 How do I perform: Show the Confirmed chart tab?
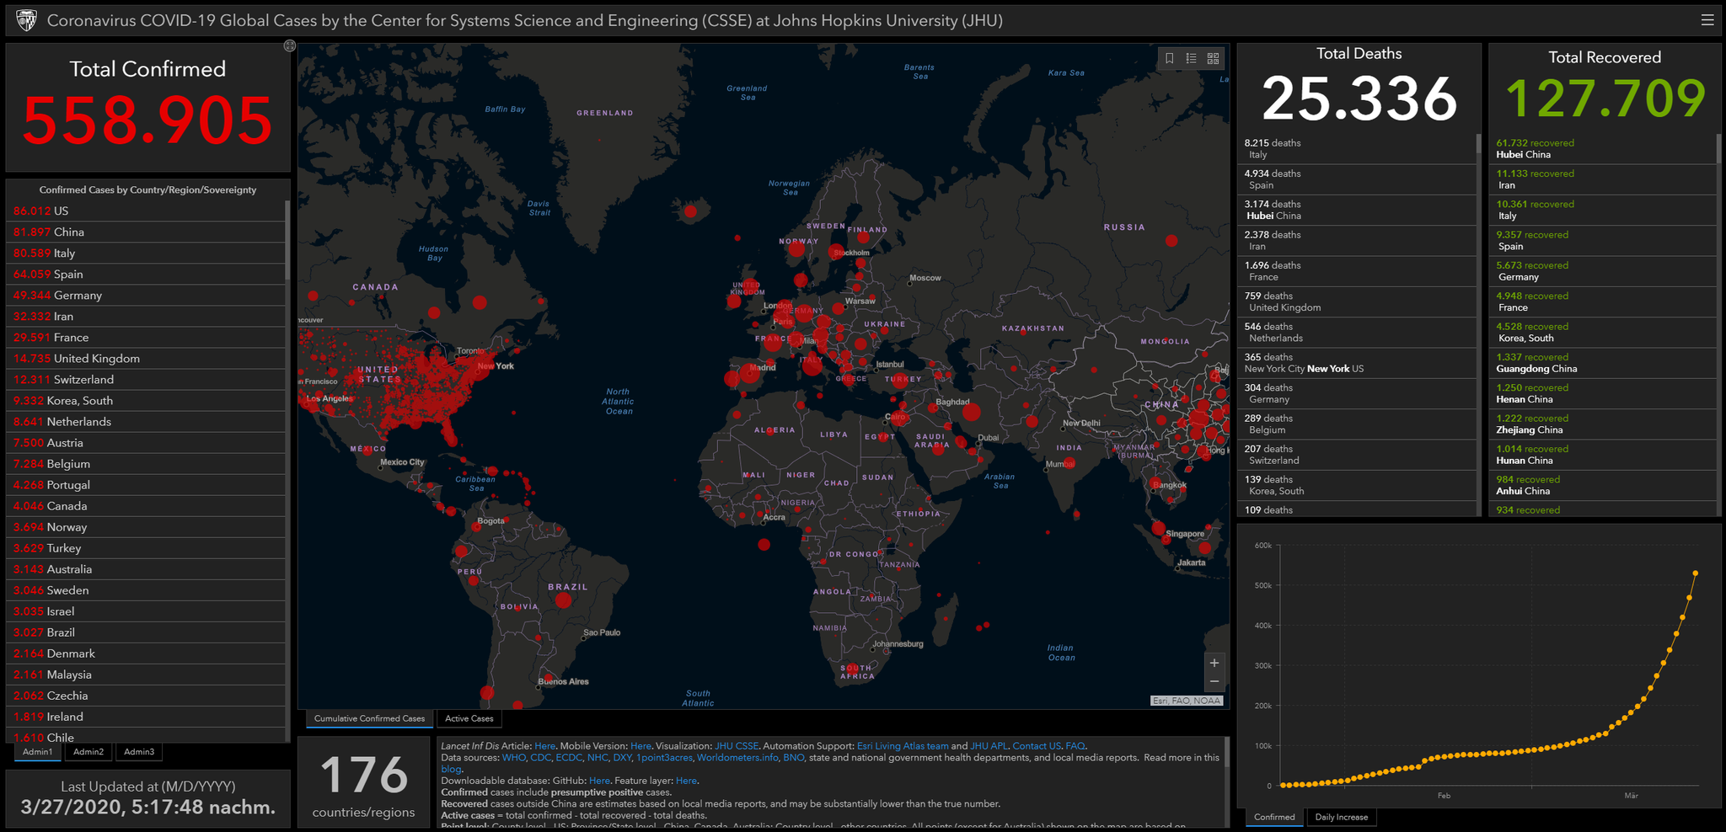pyautogui.click(x=1274, y=817)
